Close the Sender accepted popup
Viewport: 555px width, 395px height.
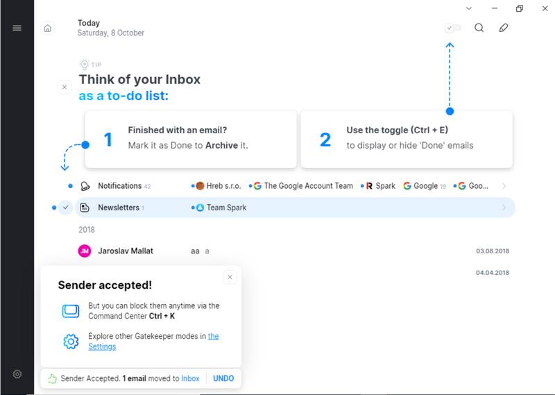coord(230,277)
